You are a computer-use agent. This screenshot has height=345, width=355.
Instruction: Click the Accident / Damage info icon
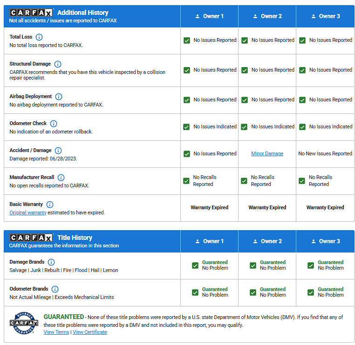(58, 151)
